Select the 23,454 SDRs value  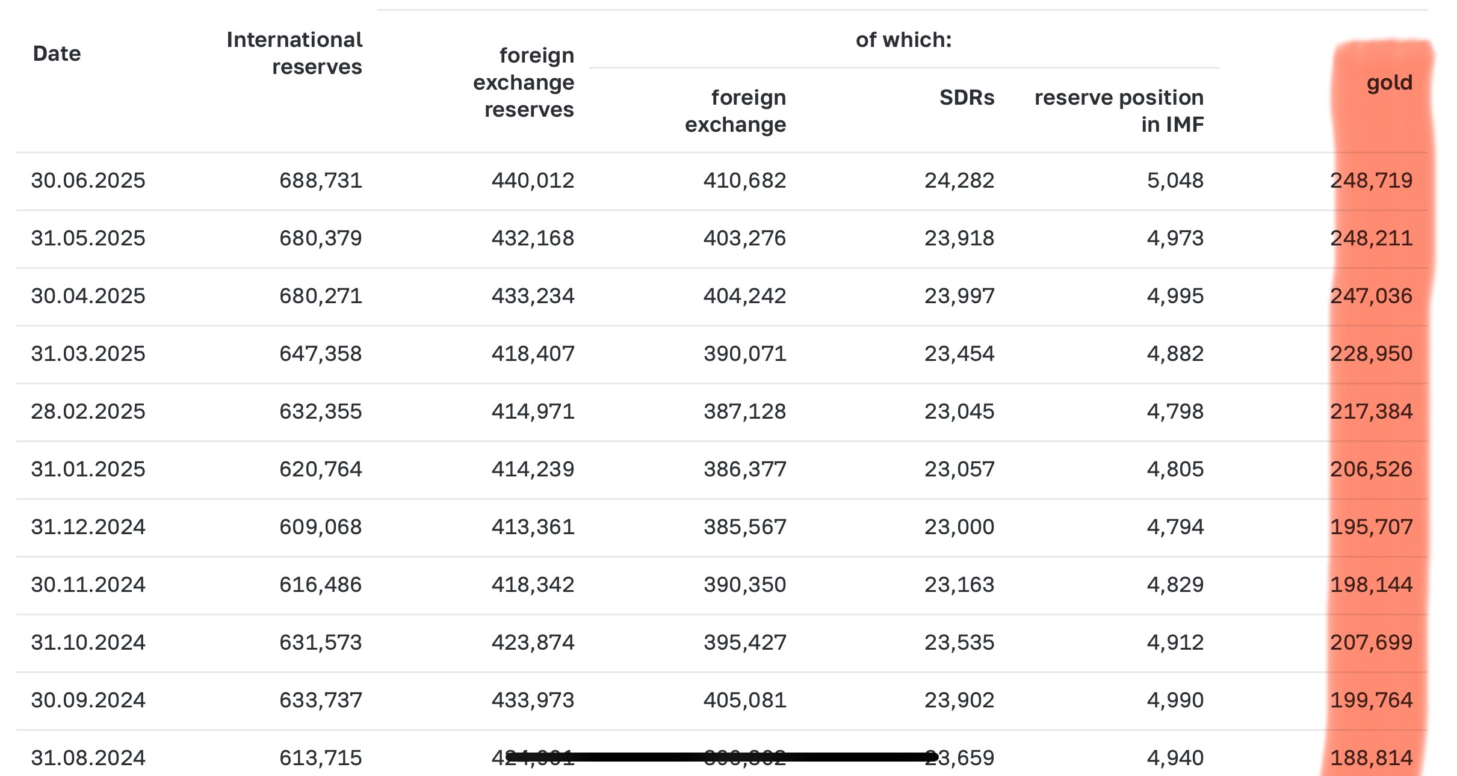[959, 354]
